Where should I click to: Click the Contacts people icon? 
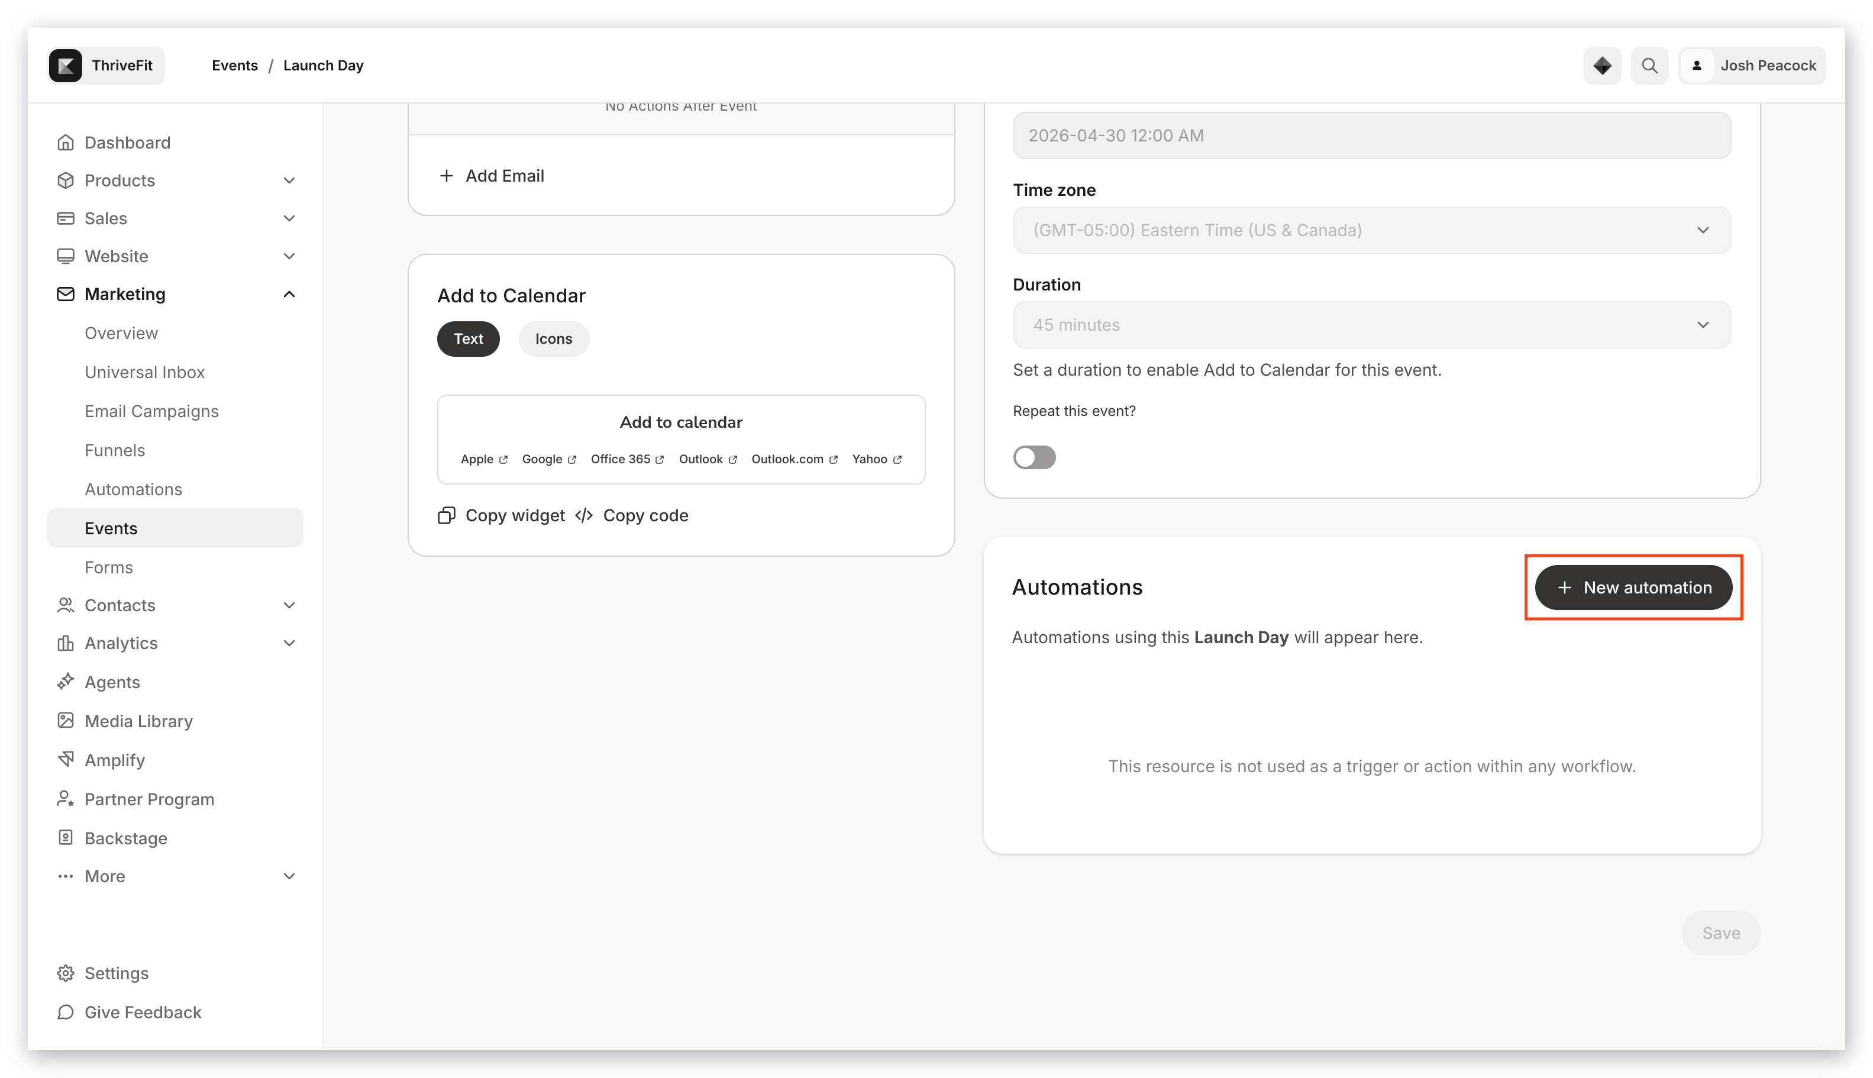(65, 605)
